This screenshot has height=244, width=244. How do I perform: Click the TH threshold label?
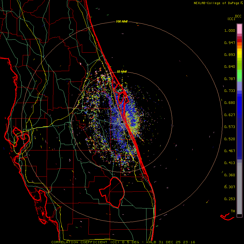pos(233,211)
